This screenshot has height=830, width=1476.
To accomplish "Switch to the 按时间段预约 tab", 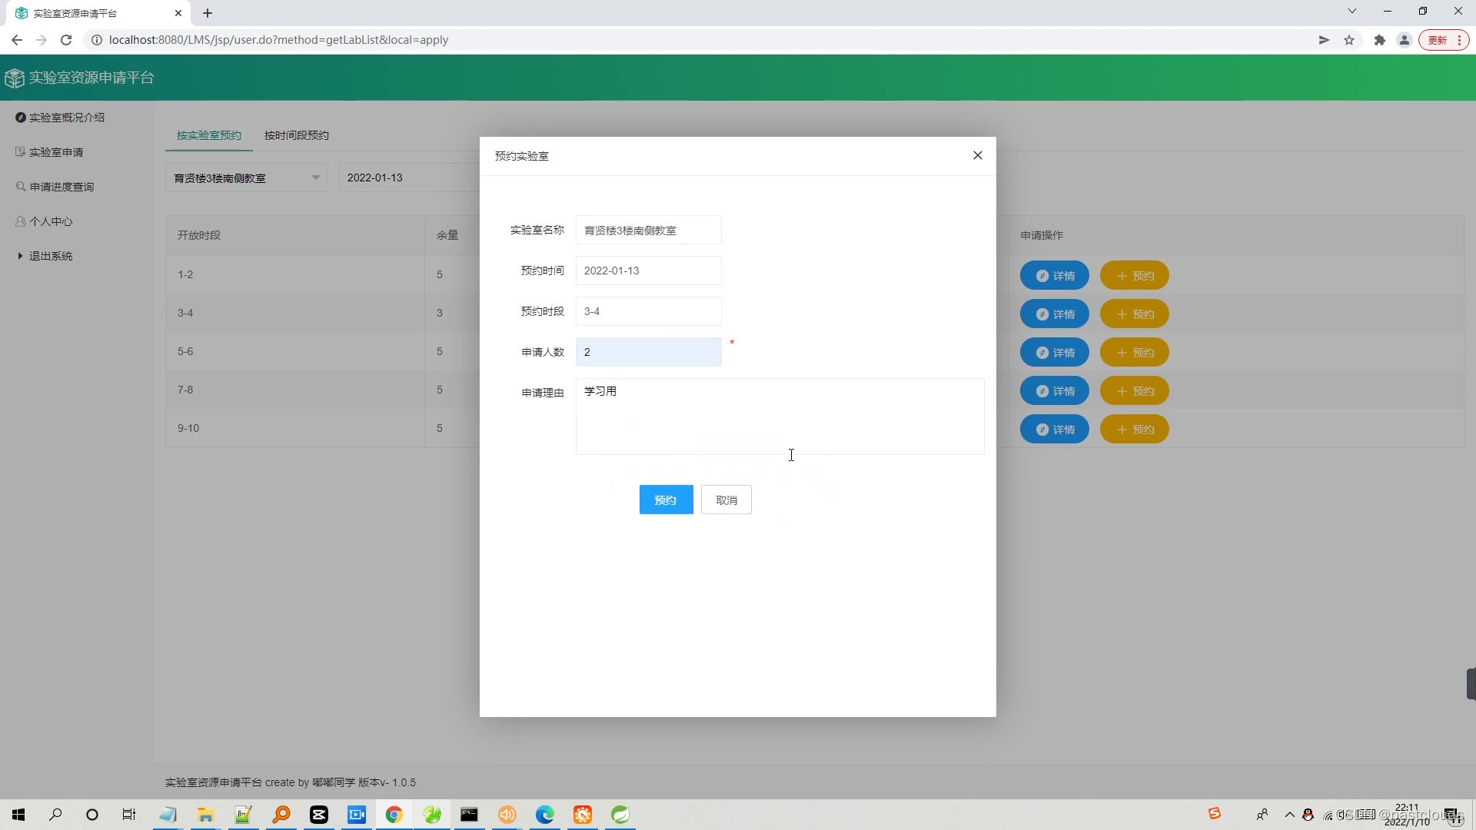I will click(296, 135).
